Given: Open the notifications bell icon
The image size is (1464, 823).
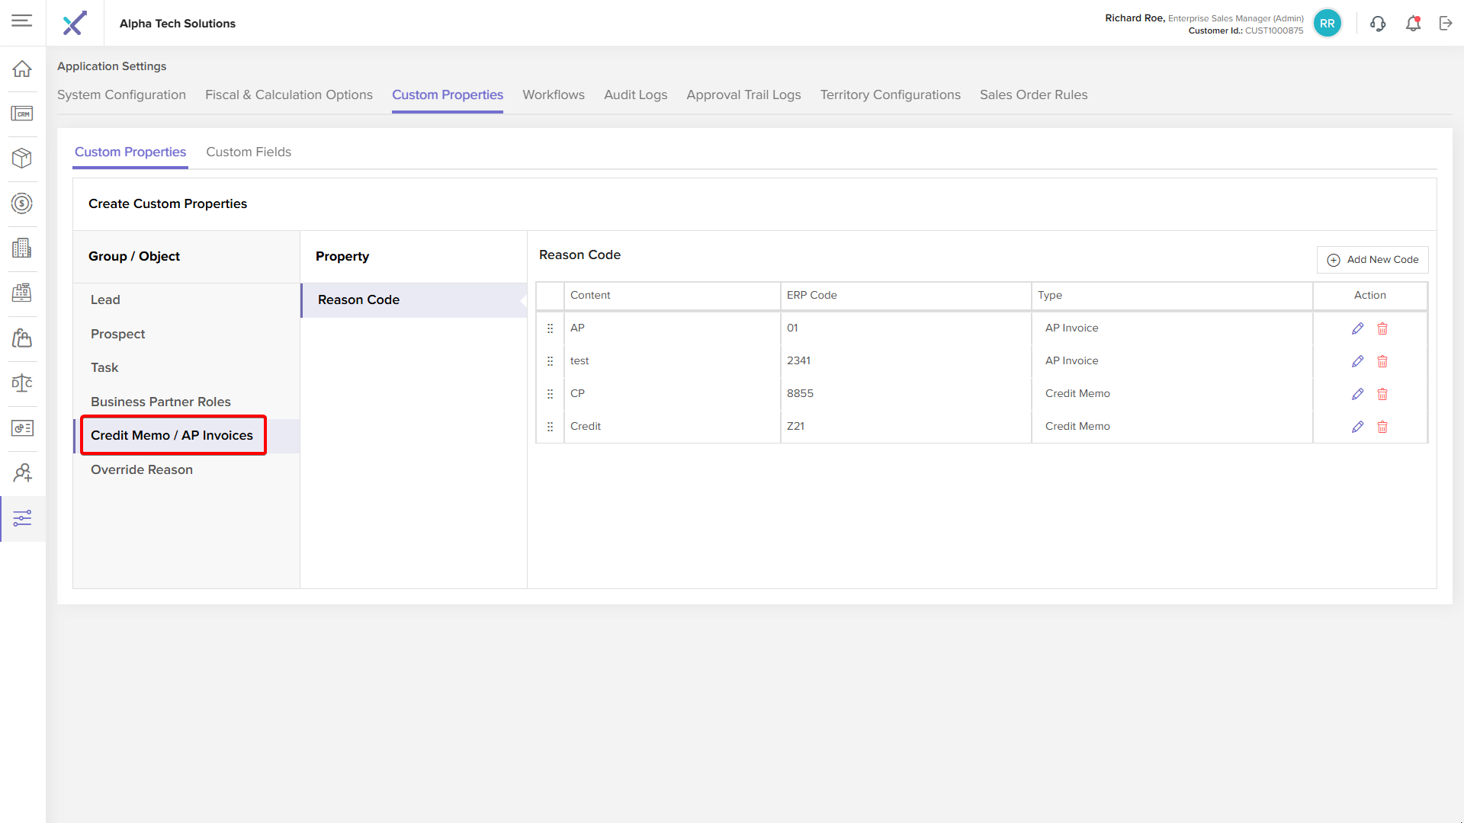Looking at the screenshot, I should (x=1413, y=24).
